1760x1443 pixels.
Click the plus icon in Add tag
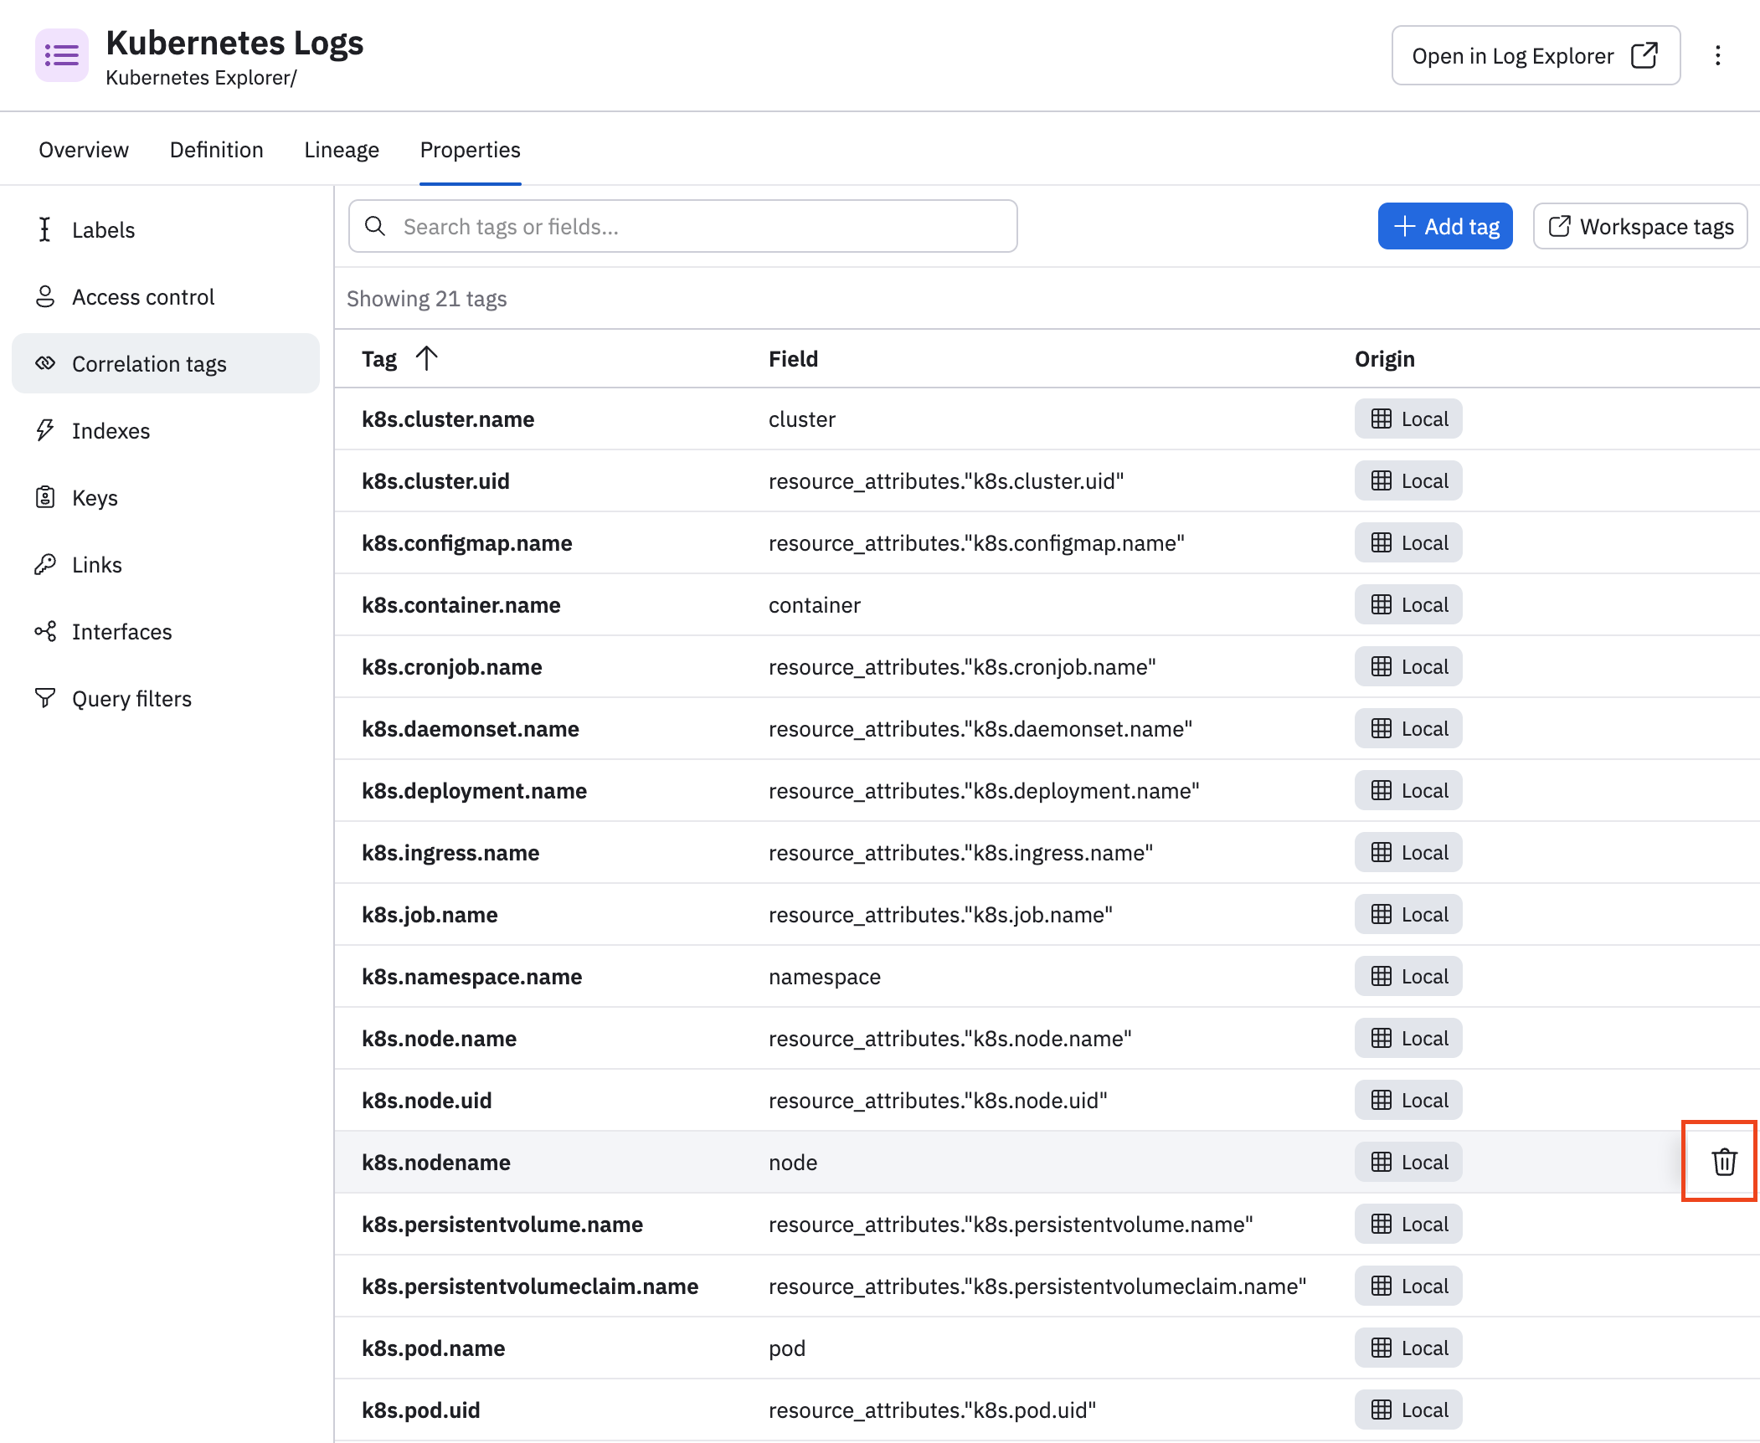point(1404,226)
